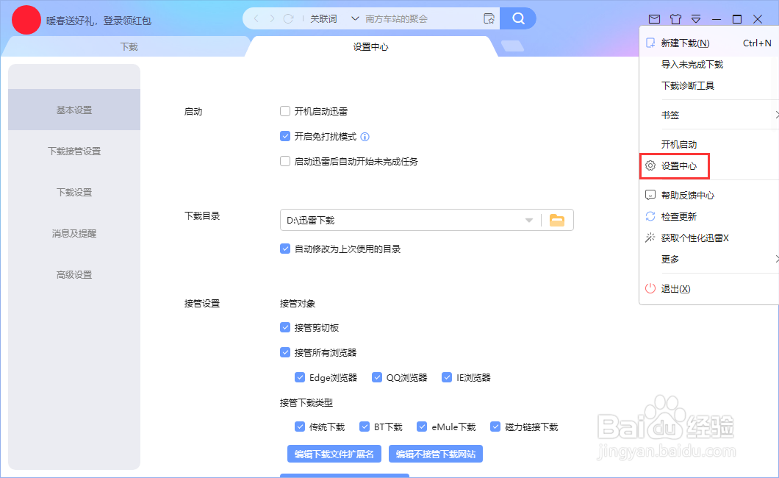Uncheck 传统下载 checkbox
This screenshot has width=779, height=478.
click(300, 427)
